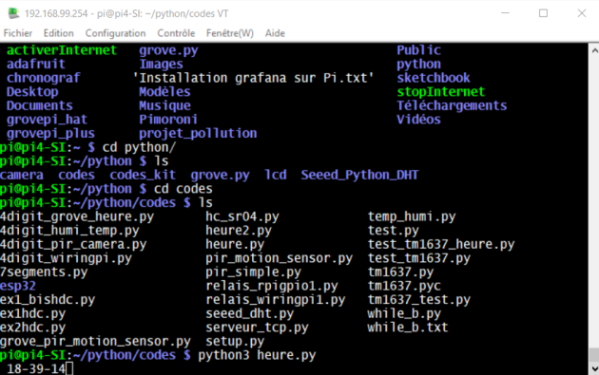Click the vertical scrollbar thumb
Viewport: 599px width, 375px height.
594,354
